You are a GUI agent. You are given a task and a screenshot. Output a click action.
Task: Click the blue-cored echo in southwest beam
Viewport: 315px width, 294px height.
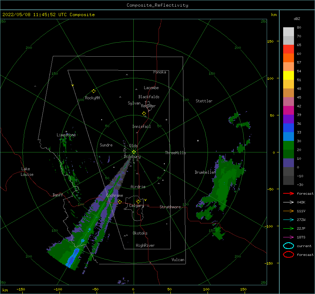tap(73, 258)
